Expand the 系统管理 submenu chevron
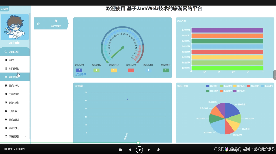This screenshot has width=276, height=154. click(26, 136)
